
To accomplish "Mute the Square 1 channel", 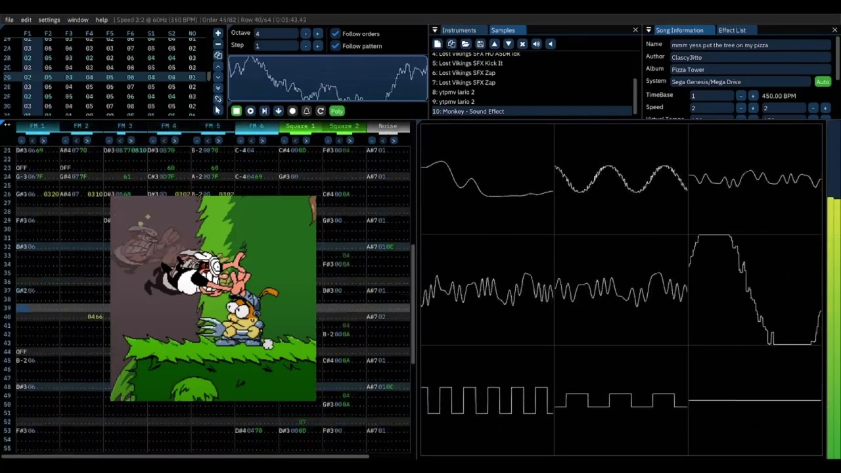I will tap(300, 126).
